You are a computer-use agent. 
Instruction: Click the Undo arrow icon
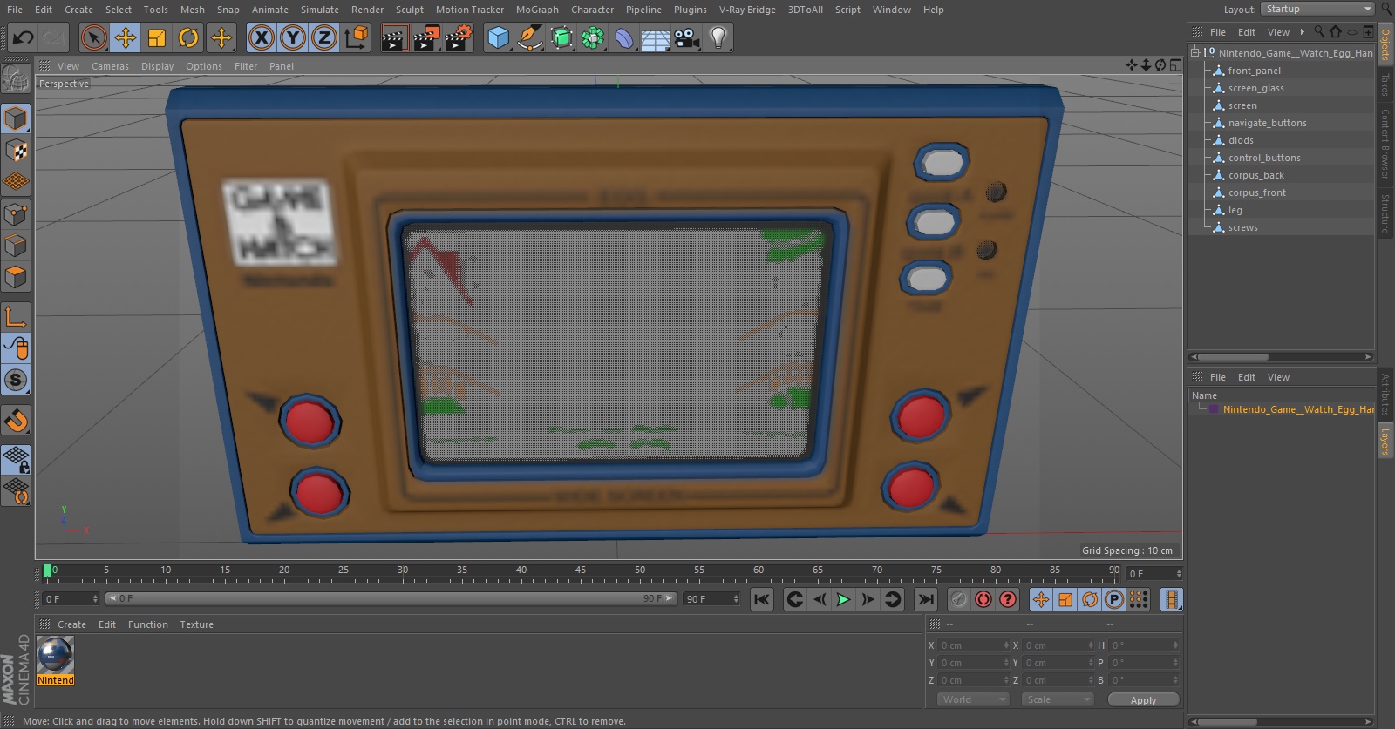tap(24, 37)
